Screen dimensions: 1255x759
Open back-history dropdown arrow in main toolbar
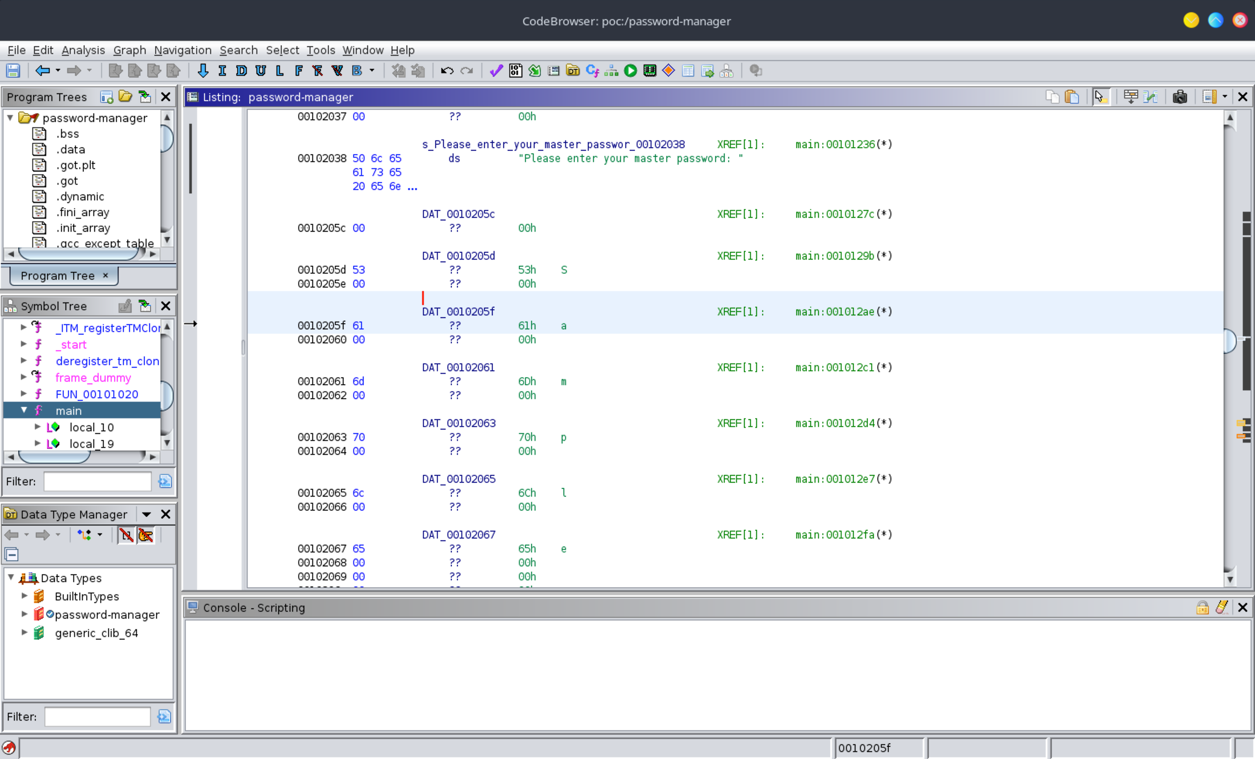coord(58,71)
